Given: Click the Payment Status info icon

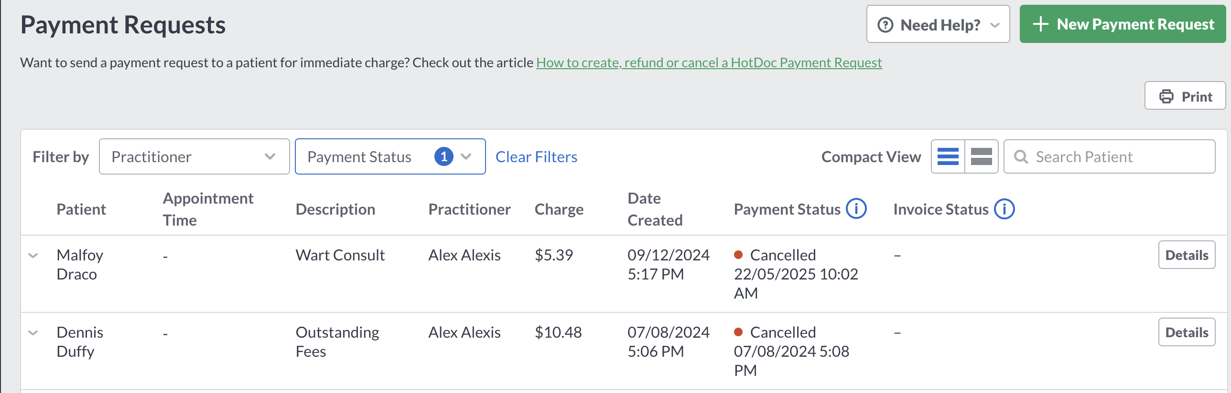Looking at the screenshot, I should [x=856, y=209].
